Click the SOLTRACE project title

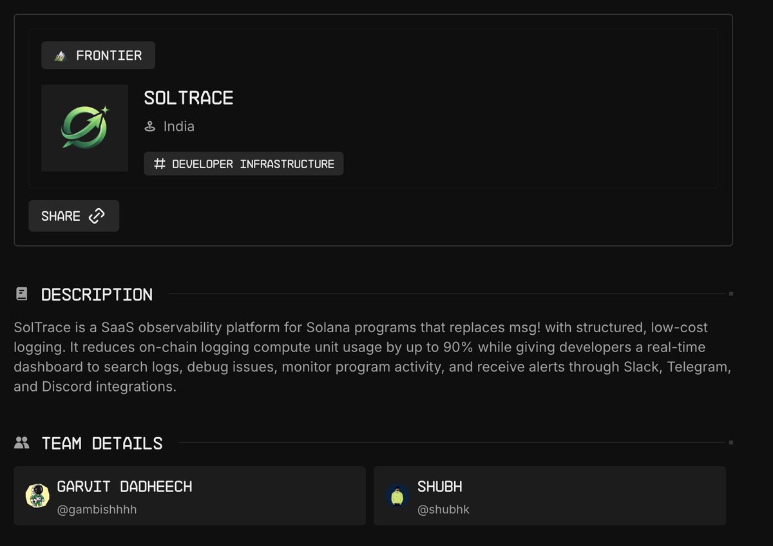coord(189,98)
